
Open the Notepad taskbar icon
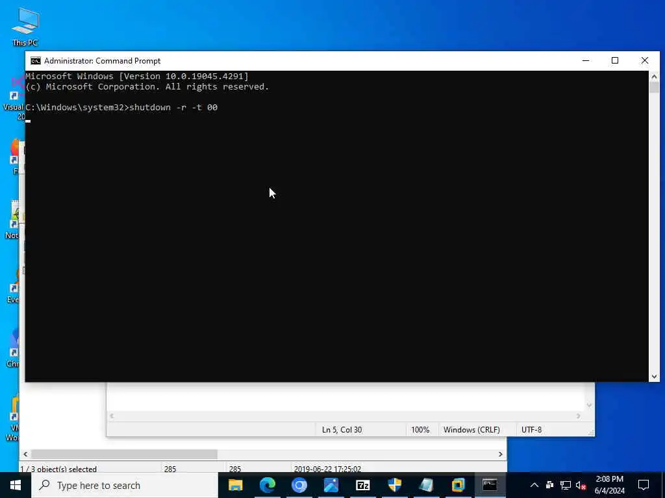pos(426,485)
